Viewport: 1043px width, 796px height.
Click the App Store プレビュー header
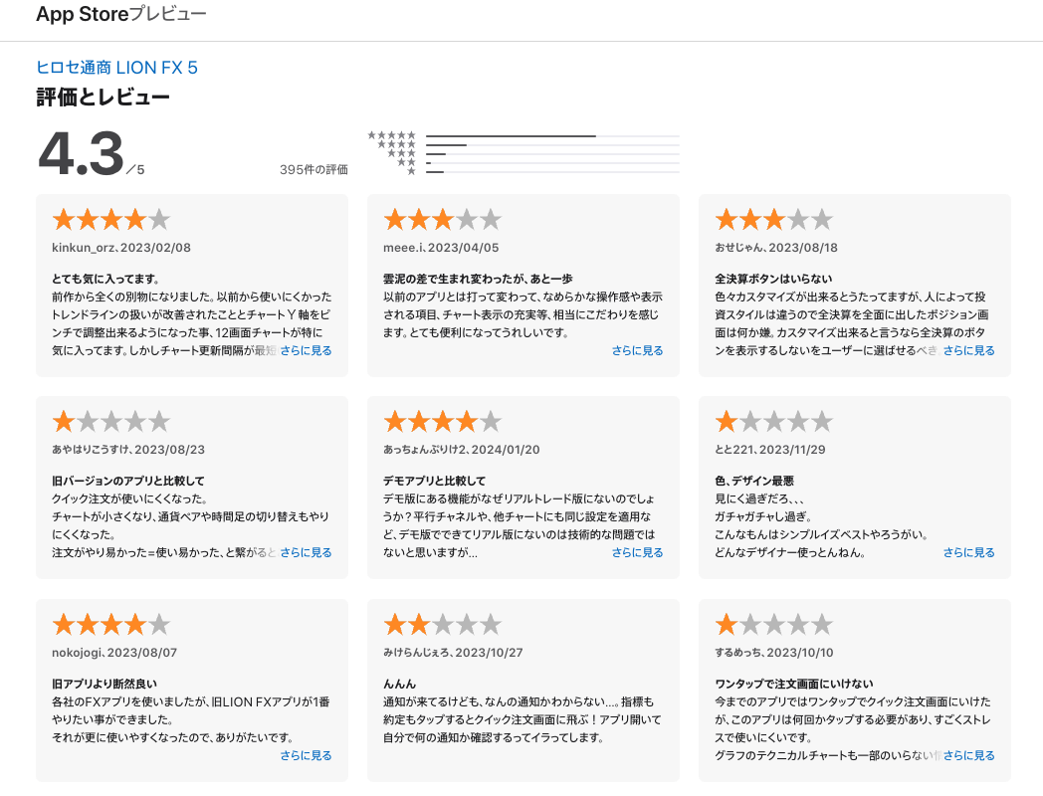pos(120,15)
